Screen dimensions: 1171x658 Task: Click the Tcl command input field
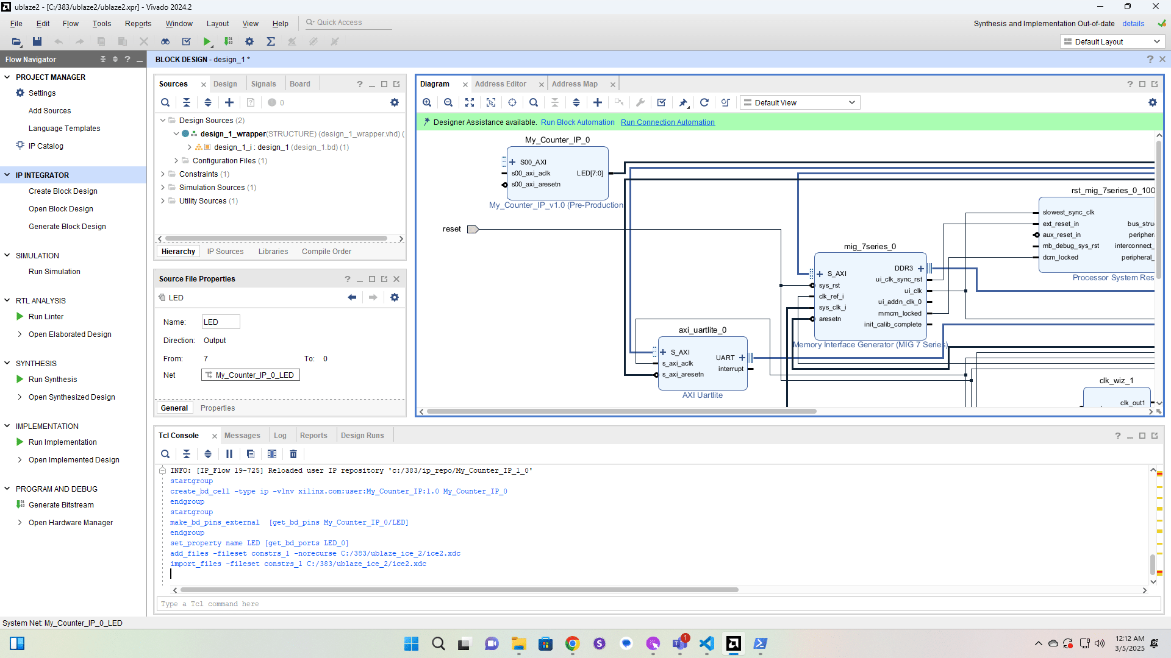click(x=657, y=604)
